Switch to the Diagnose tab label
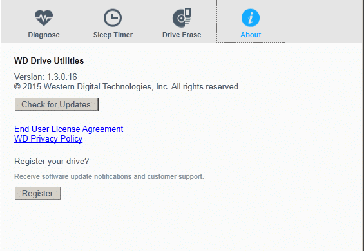This screenshot has height=251, width=364. (44, 35)
